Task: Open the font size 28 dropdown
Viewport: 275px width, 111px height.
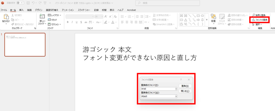Action: [x=99, y=16]
